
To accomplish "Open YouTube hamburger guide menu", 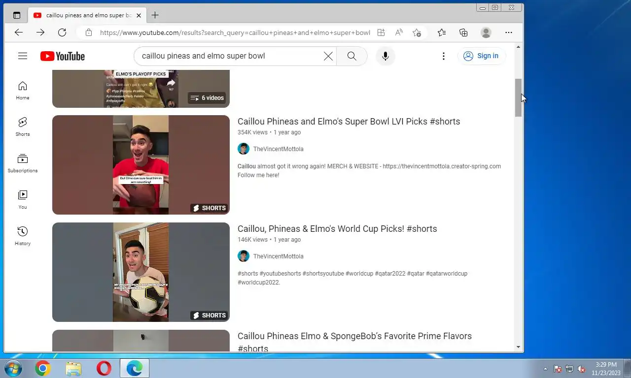I will coord(23,56).
